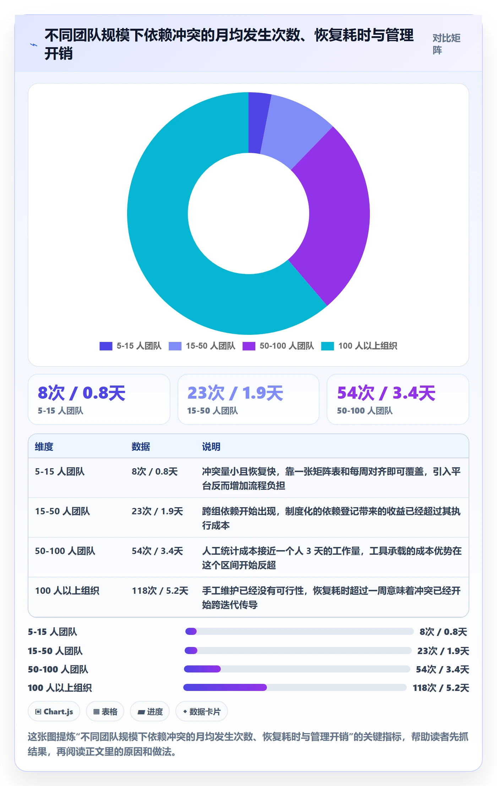Click the 维度 column header
The width and height of the screenshot is (497, 786).
point(44,447)
